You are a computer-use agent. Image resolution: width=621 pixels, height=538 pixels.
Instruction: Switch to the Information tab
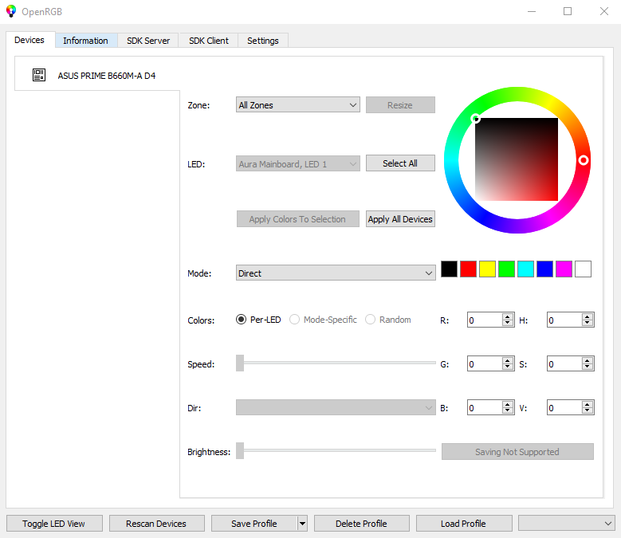click(x=85, y=41)
